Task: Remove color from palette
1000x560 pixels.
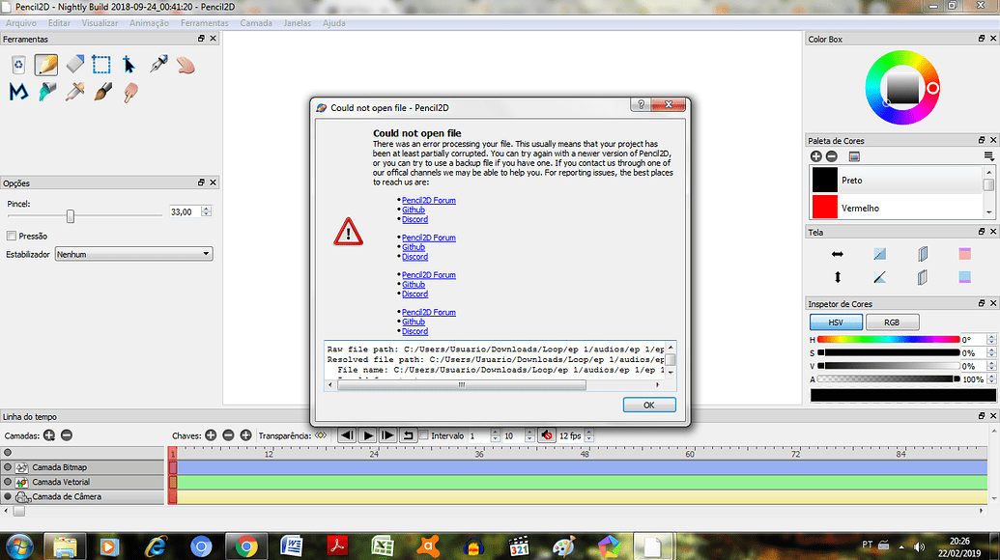Action: tap(832, 156)
